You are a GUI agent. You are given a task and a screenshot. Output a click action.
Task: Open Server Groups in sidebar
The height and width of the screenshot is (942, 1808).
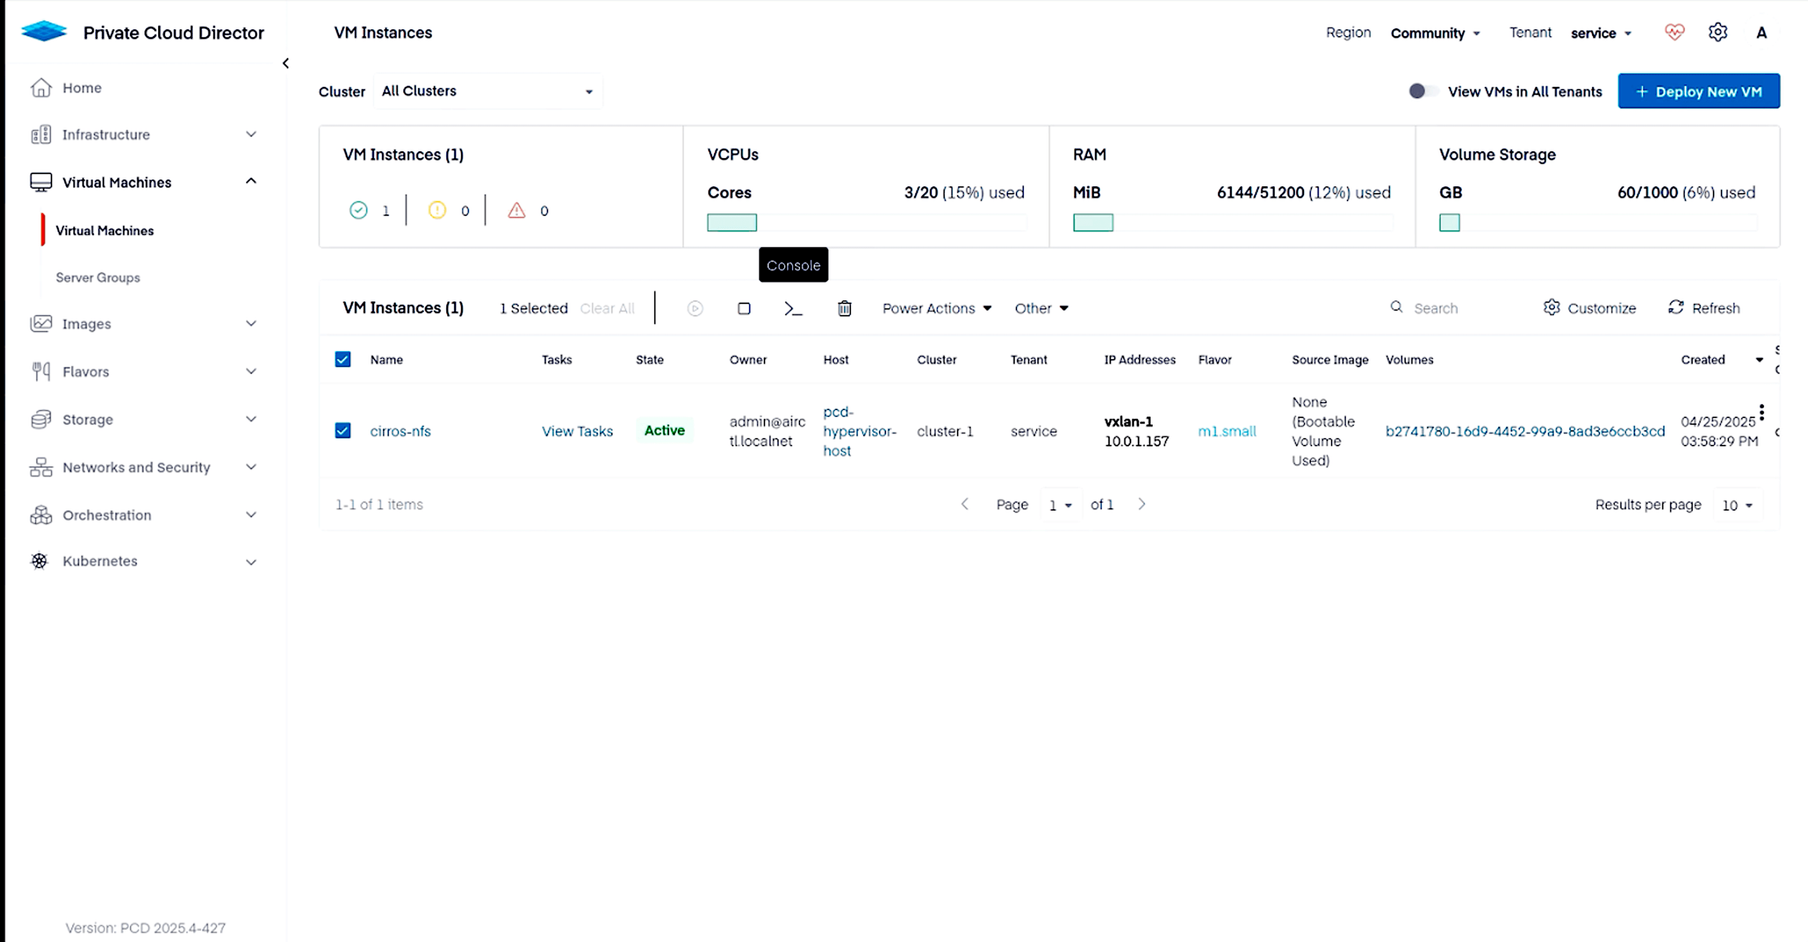tap(98, 278)
